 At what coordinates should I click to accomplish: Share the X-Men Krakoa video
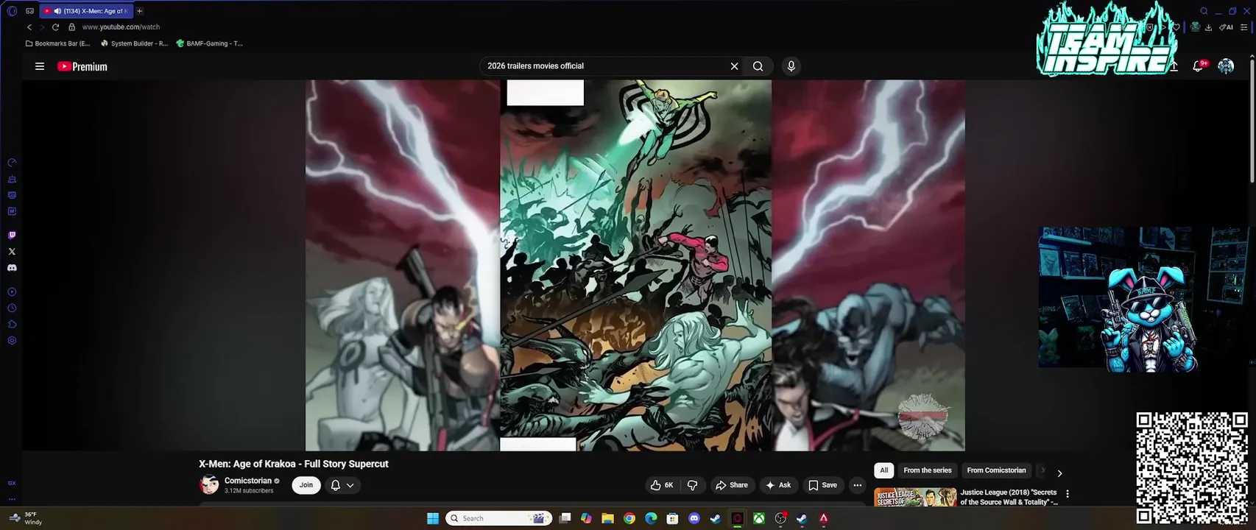(731, 485)
